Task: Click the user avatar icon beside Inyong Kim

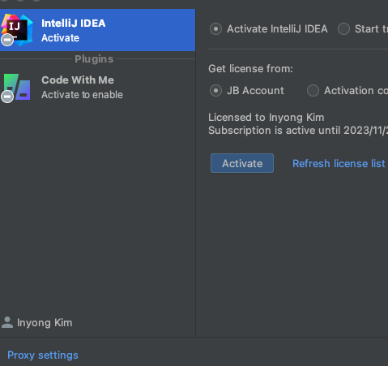Action: pos(7,322)
